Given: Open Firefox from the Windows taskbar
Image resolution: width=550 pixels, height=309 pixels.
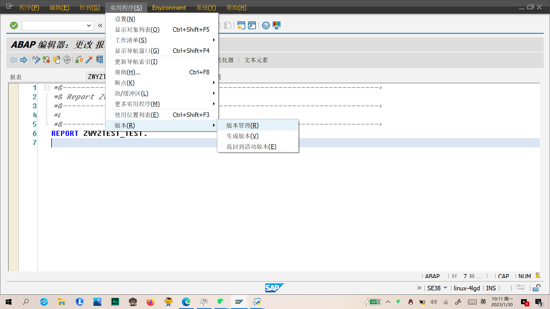Looking at the screenshot, I should [x=150, y=302].
